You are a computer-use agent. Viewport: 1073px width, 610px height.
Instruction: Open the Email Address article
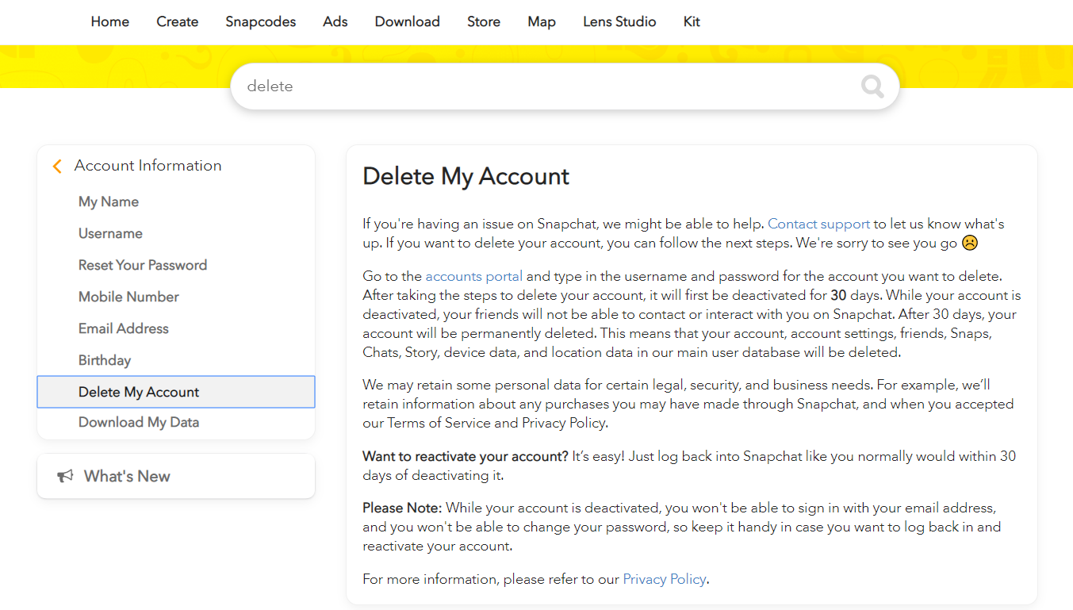pos(124,328)
